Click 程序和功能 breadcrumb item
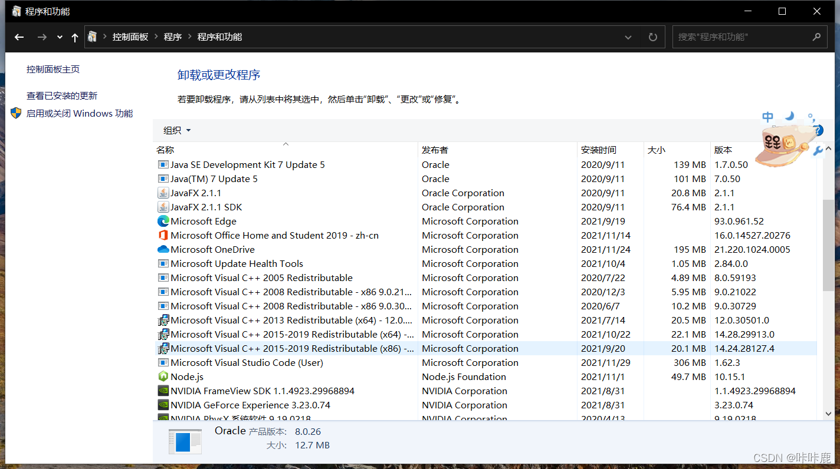This screenshot has width=840, height=469. pyautogui.click(x=219, y=37)
